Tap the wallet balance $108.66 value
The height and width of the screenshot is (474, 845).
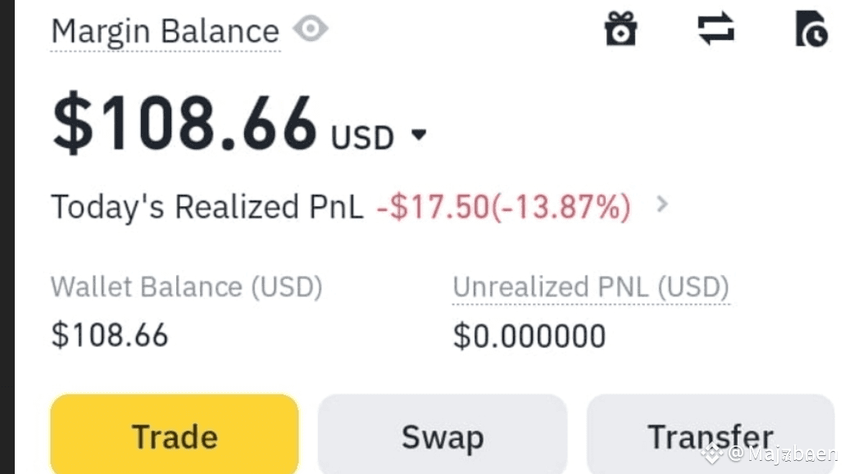(109, 335)
